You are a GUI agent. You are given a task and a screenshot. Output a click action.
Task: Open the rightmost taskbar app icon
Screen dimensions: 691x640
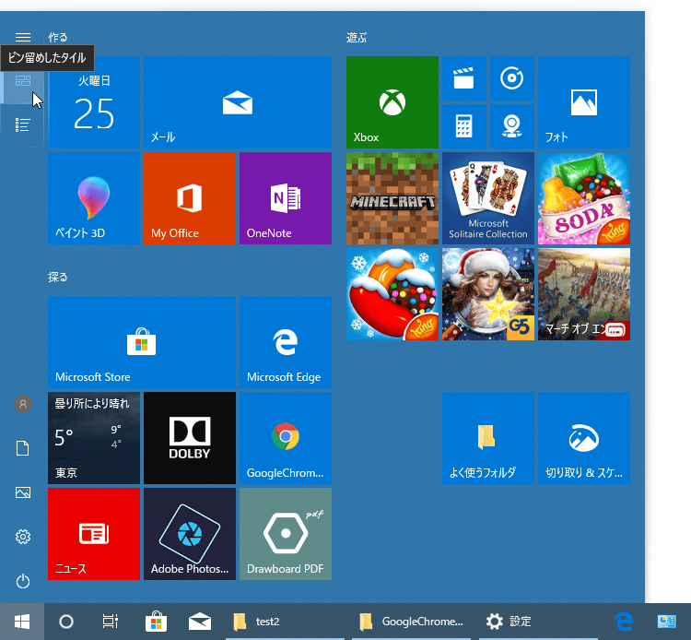click(667, 622)
